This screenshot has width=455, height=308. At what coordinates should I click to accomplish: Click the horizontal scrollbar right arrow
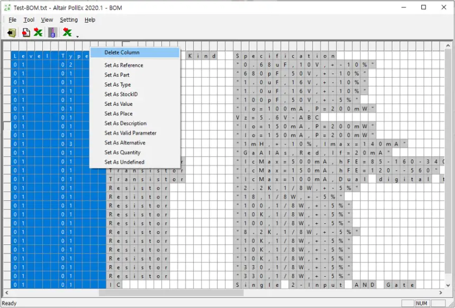pos(441,293)
